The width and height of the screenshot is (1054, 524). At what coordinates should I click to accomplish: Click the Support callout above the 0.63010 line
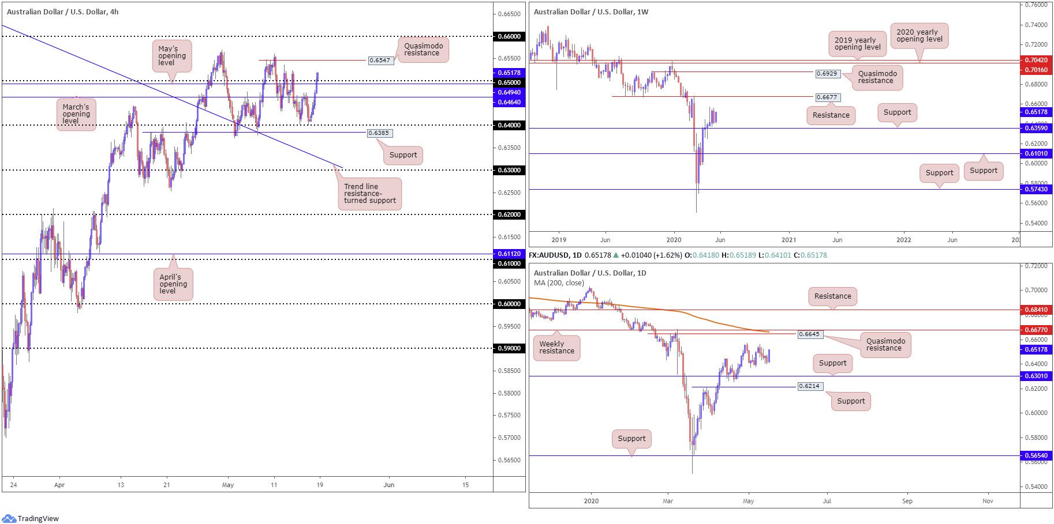point(832,363)
